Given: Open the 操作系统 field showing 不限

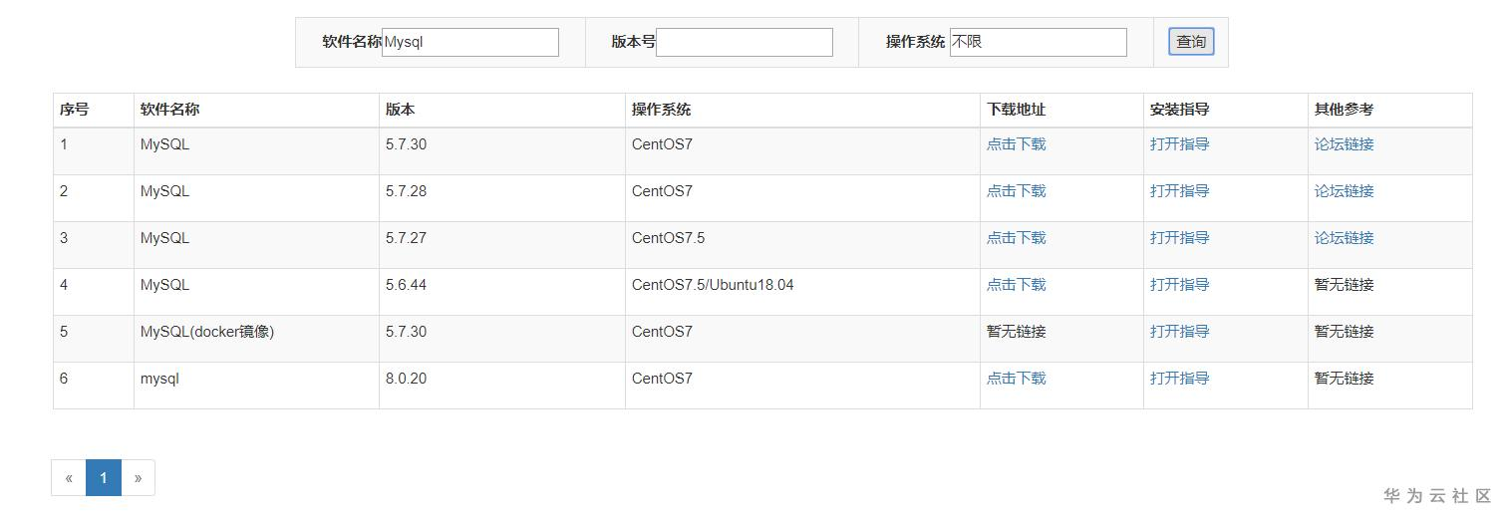Looking at the screenshot, I should [x=1038, y=42].
